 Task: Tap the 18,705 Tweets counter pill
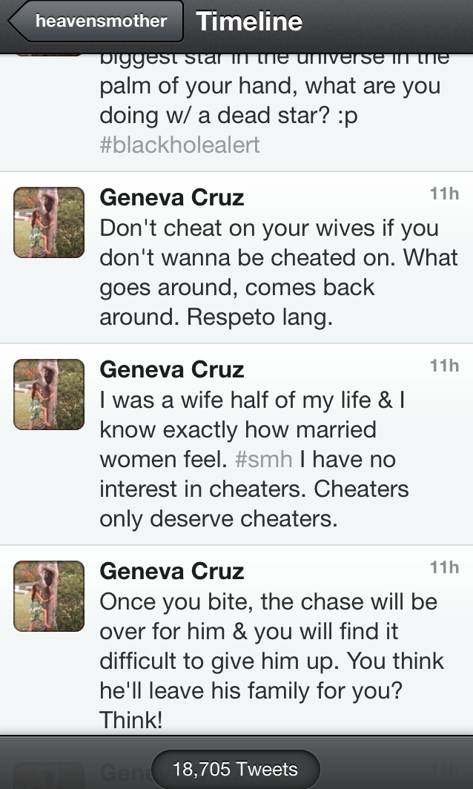pos(235,769)
